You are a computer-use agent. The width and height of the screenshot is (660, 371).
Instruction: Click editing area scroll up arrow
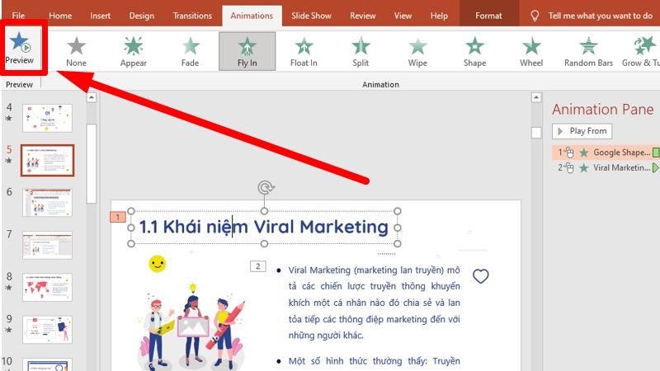coord(535,97)
